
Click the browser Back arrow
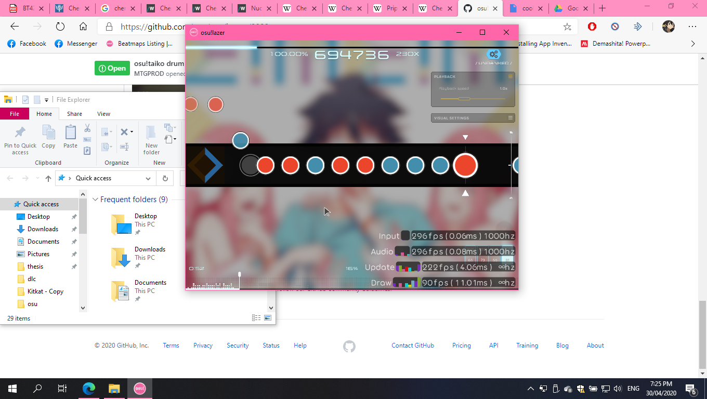point(15,26)
